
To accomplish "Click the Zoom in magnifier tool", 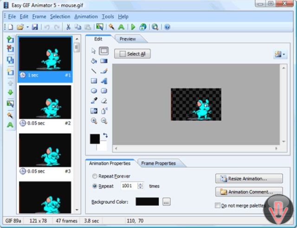I will click(x=94, y=120).
